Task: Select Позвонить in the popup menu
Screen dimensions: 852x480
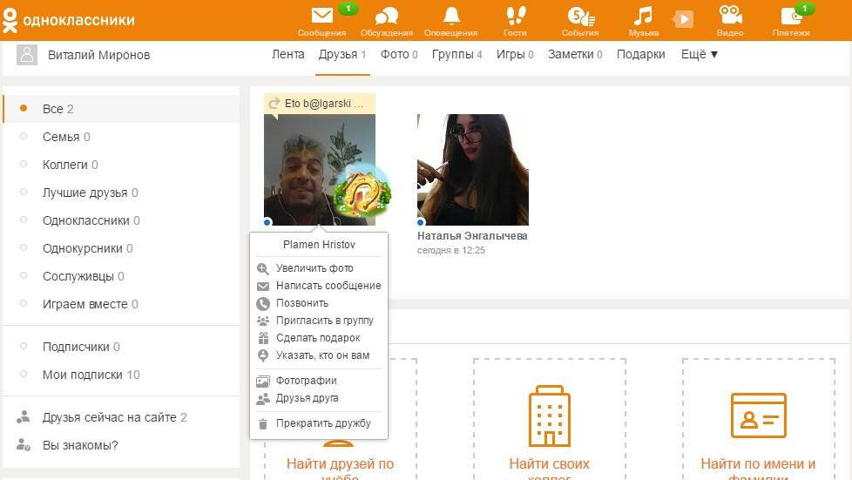Action: (x=301, y=303)
